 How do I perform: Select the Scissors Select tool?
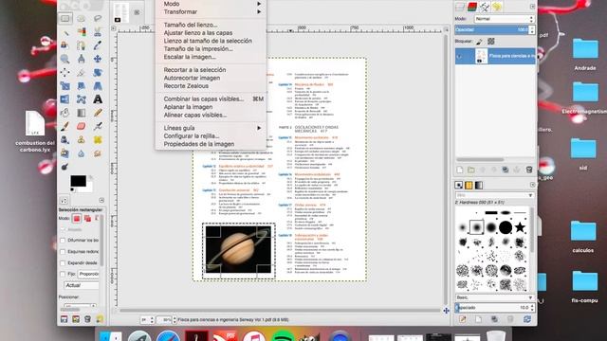(98, 32)
